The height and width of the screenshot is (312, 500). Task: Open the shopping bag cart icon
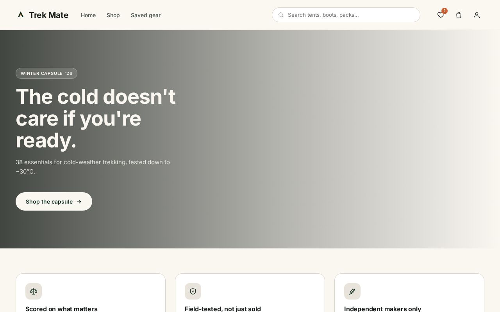pos(459,15)
